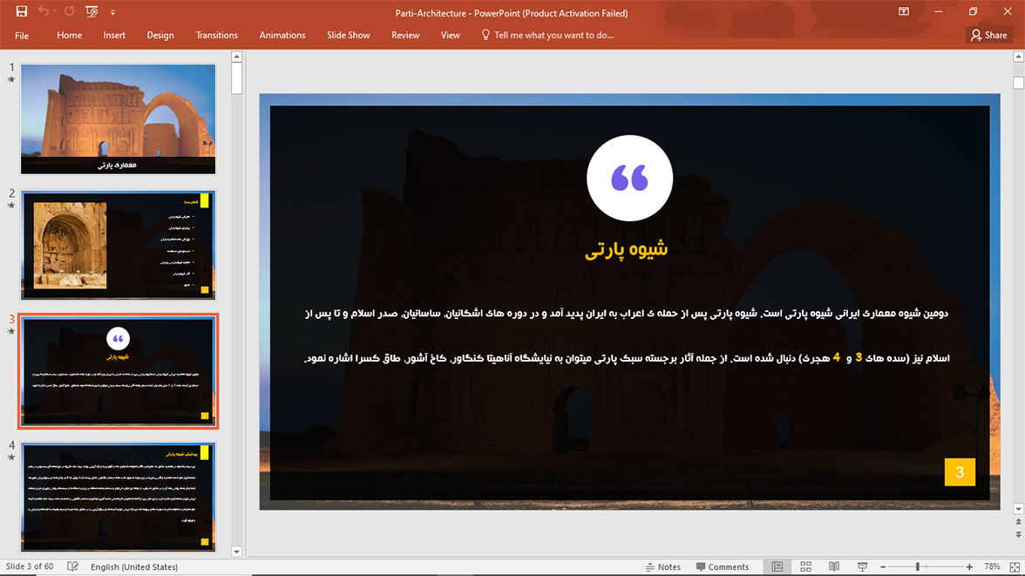
Task: Click the Slide 3 of 60 status indicator
Action: [x=30, y=566]
